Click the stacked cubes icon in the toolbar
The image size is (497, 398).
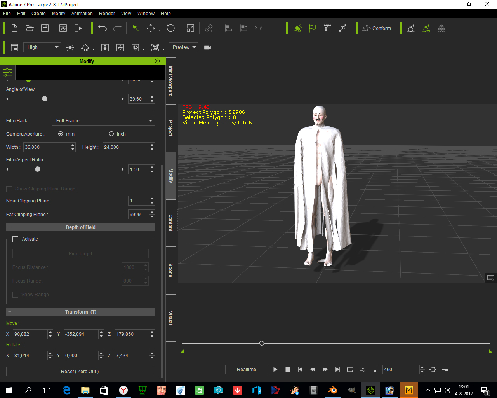coord(441,28)
